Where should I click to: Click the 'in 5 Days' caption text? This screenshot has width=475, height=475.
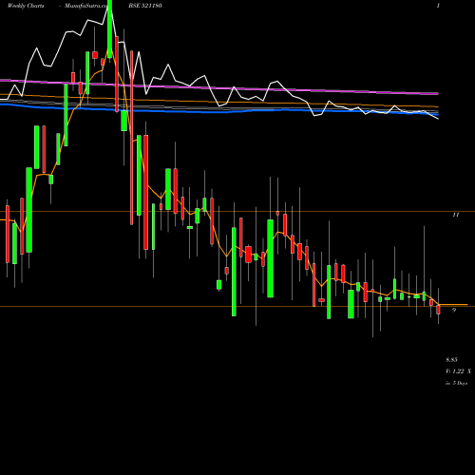[x=456, y=383]
